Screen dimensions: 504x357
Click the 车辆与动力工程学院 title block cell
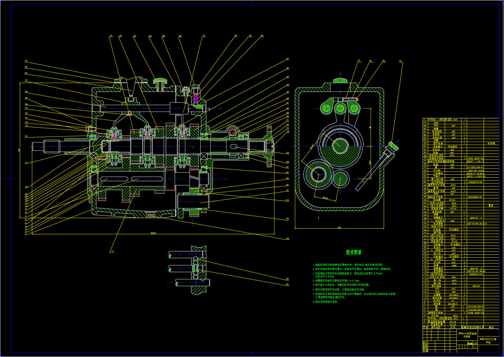pyautogui.click(x=488, y=341)
